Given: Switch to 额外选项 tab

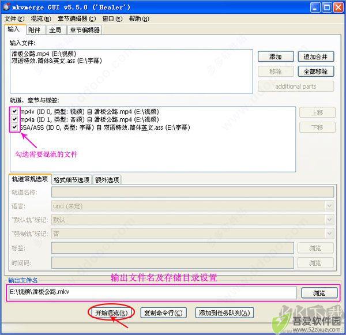Looking at the screenshot, I should (x=107, y=180).
